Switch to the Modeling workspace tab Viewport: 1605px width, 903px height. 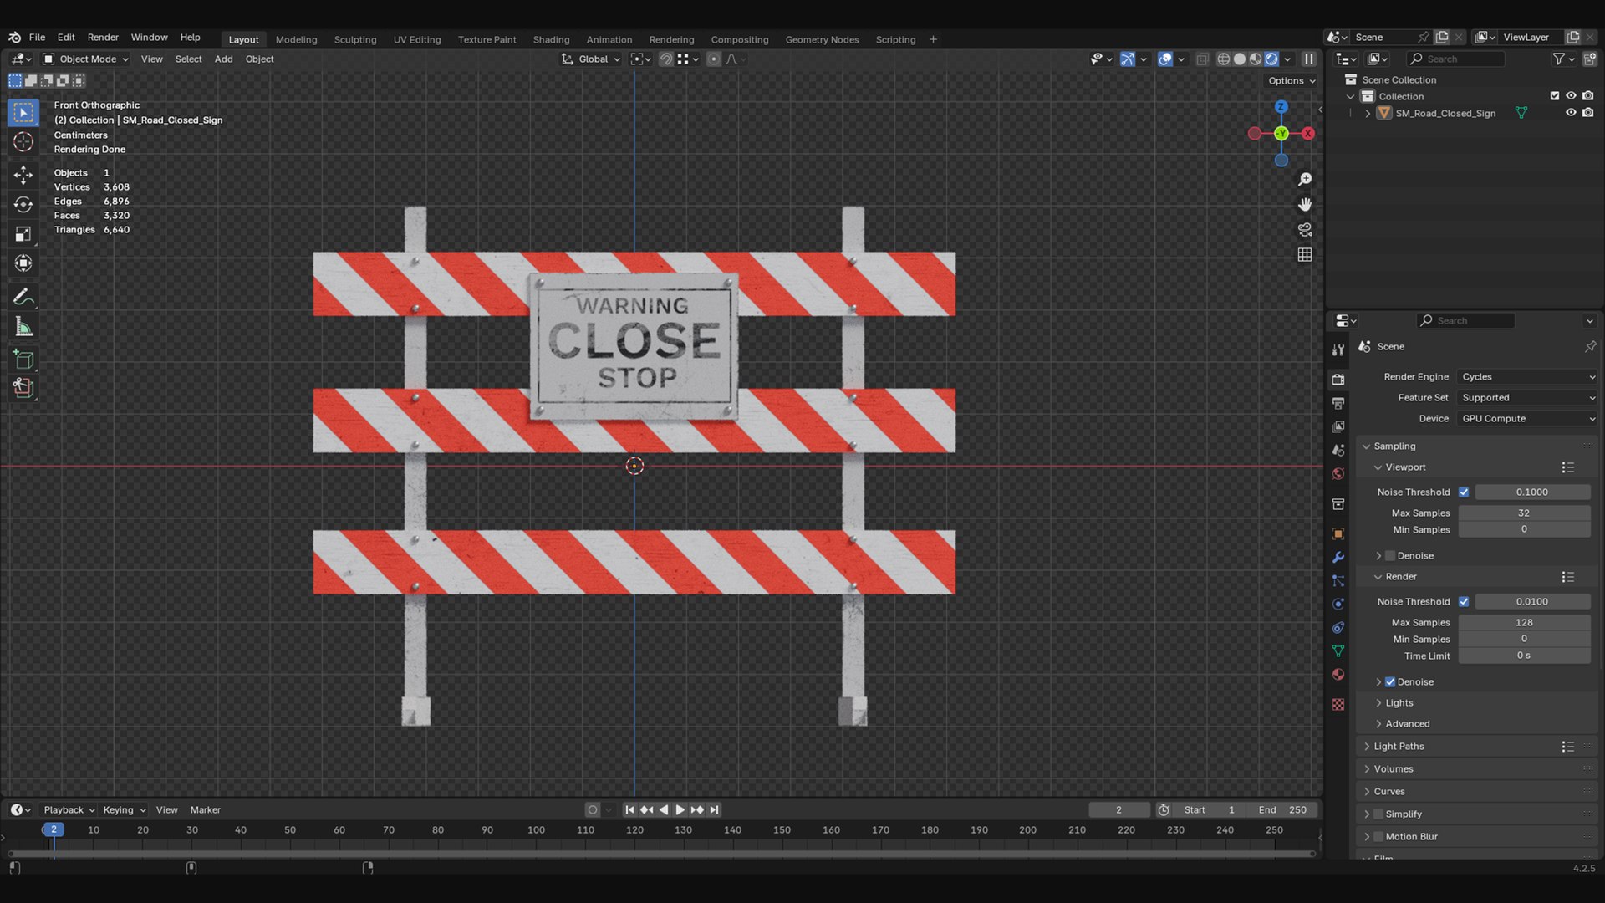[x=296, y=39]
